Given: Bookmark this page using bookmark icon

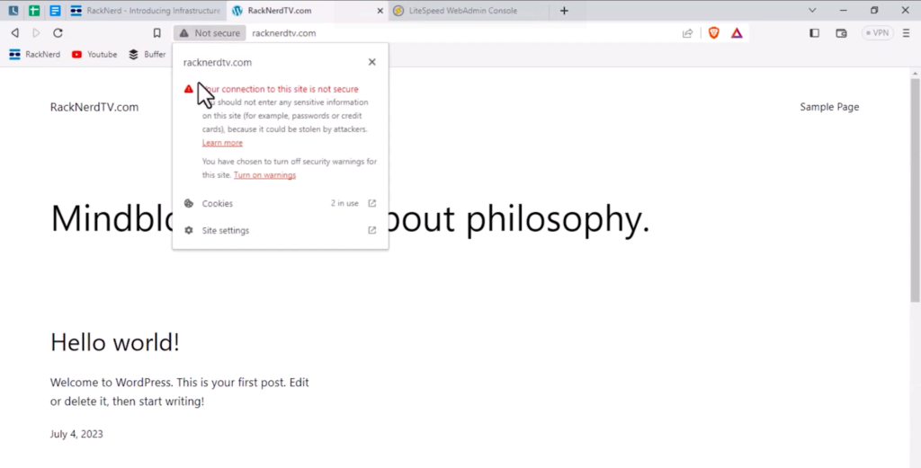Looking at the screenshot, I should [x=156, y=33].
